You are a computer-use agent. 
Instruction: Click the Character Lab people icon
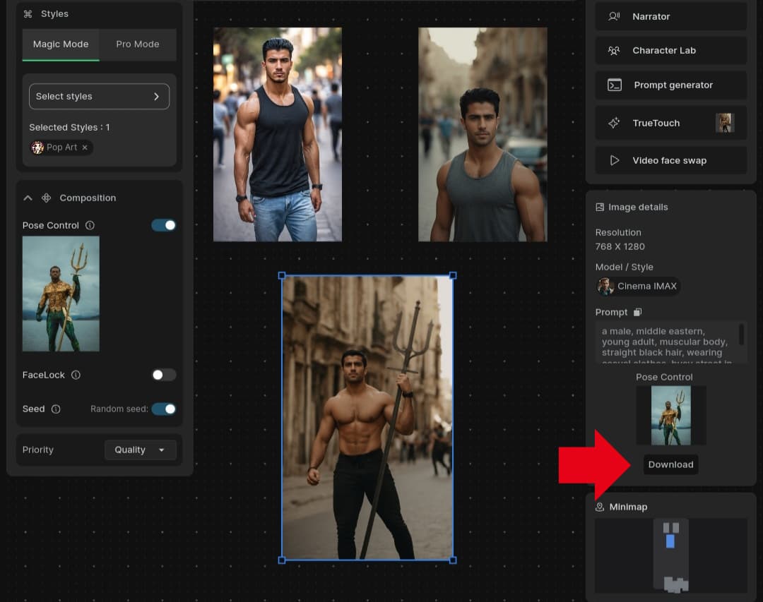[x=614, y=51]
